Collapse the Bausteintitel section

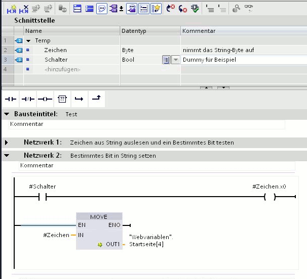(7, 114)
